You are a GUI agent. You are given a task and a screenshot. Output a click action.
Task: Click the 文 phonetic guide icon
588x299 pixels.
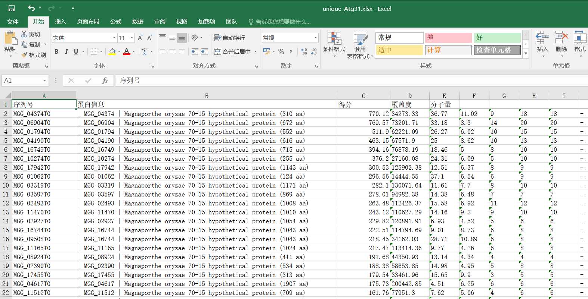pos(144,51)
